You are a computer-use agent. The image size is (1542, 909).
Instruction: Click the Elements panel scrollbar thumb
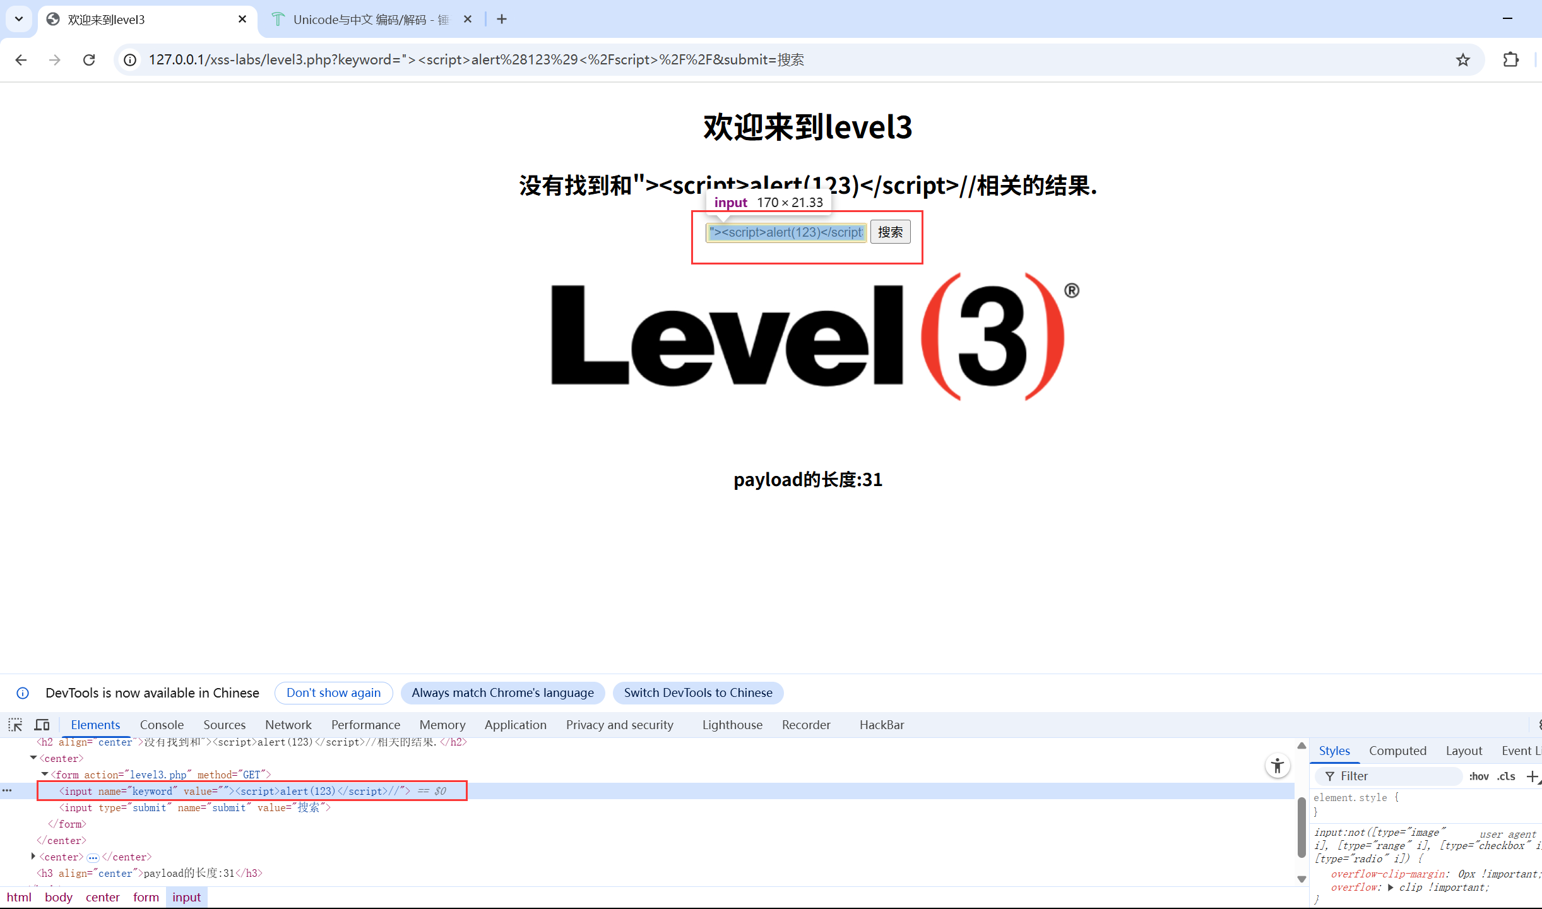coord(1301,828)
